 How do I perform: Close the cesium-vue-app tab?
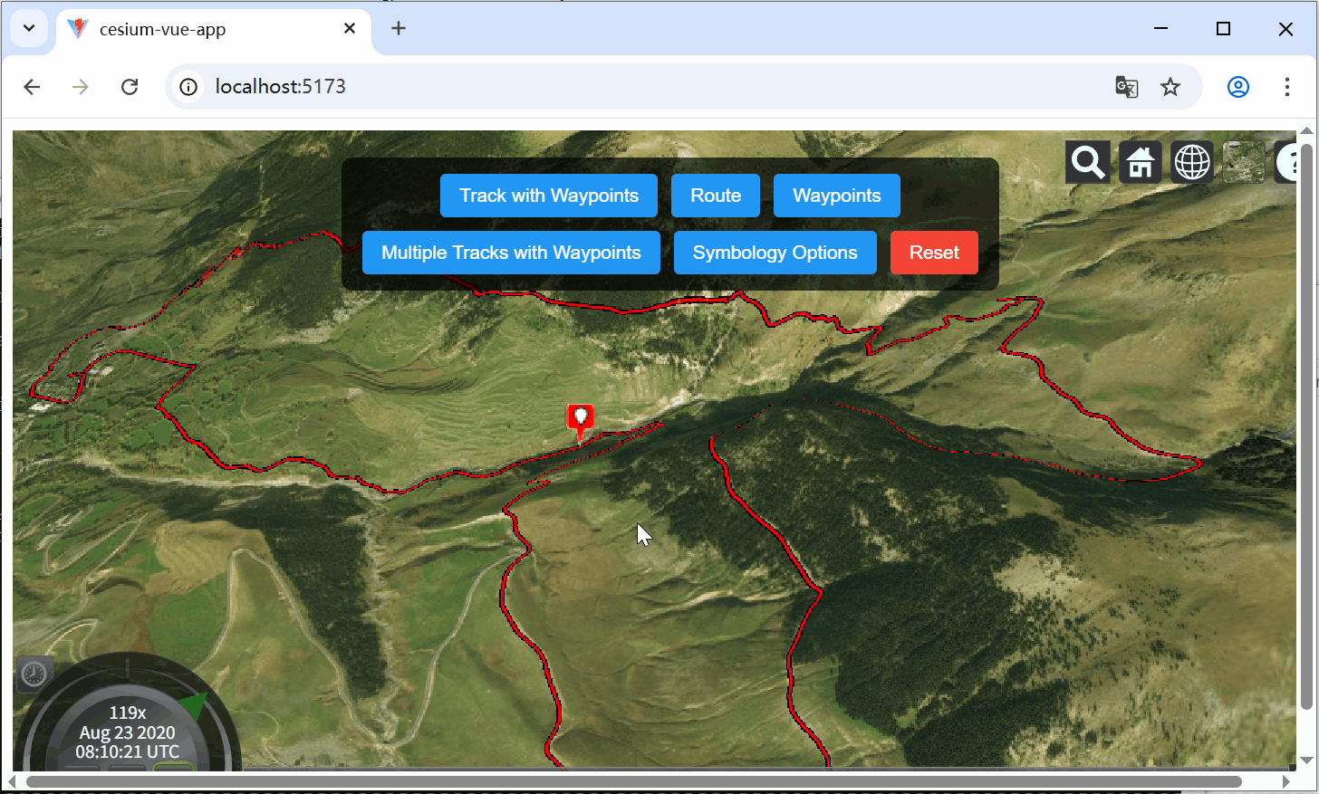click(350, 29)
